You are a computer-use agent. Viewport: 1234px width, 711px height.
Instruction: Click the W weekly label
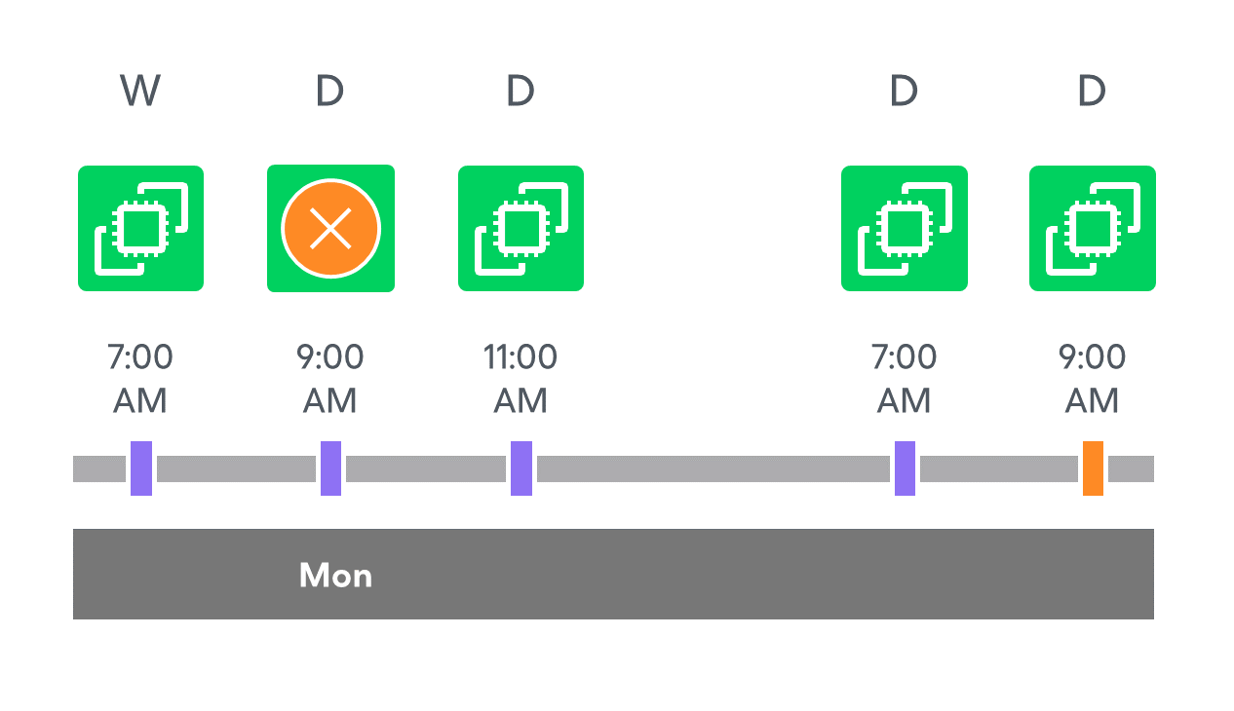click(x=140, y=92)
